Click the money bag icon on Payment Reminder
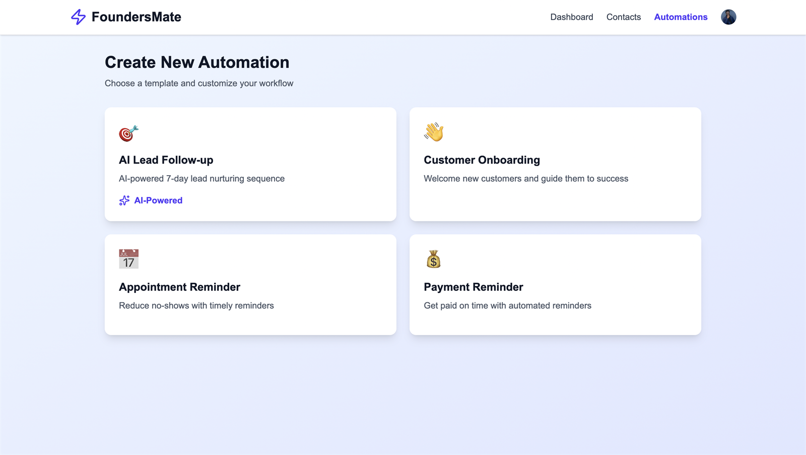This screenshot has height=455, width=806. tap(434, 259)
